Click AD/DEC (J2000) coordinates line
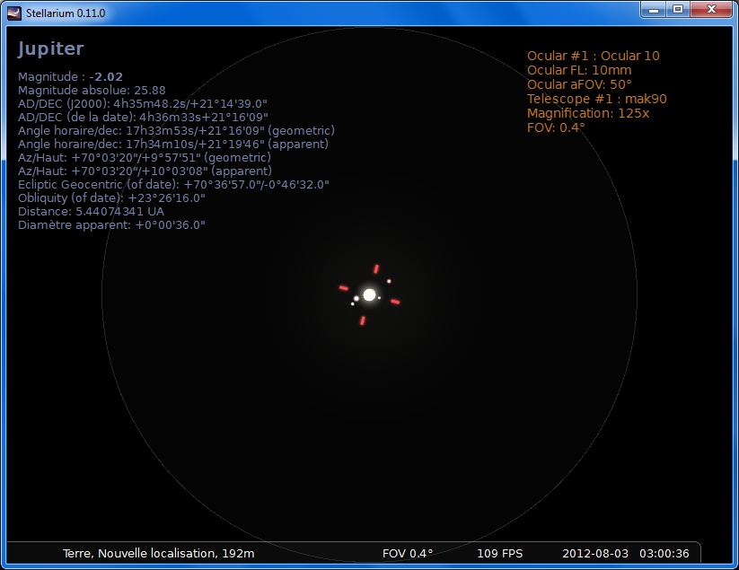The height and width of the screenshot is (570, 739). pos(143,103)
